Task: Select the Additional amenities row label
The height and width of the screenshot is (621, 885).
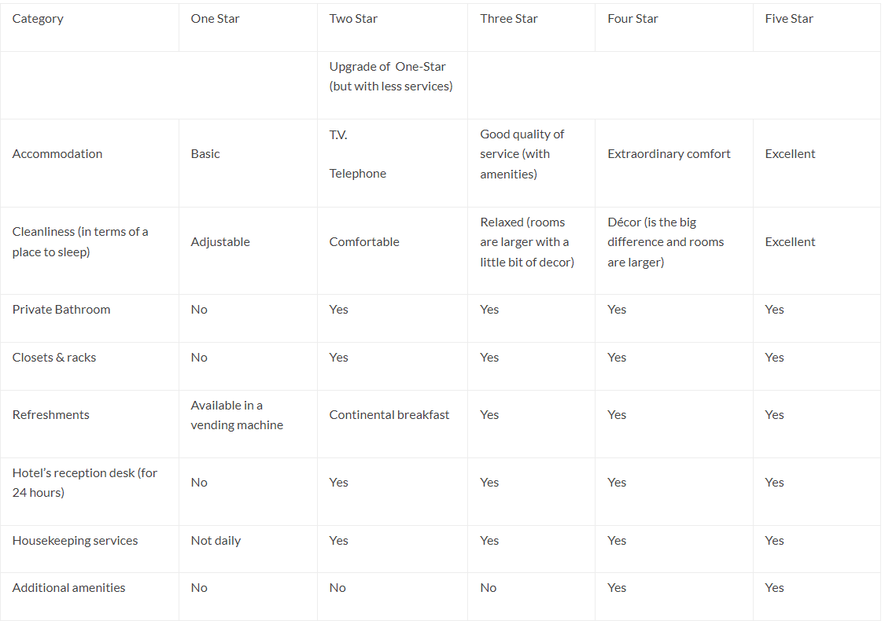Action: [68, 588]
